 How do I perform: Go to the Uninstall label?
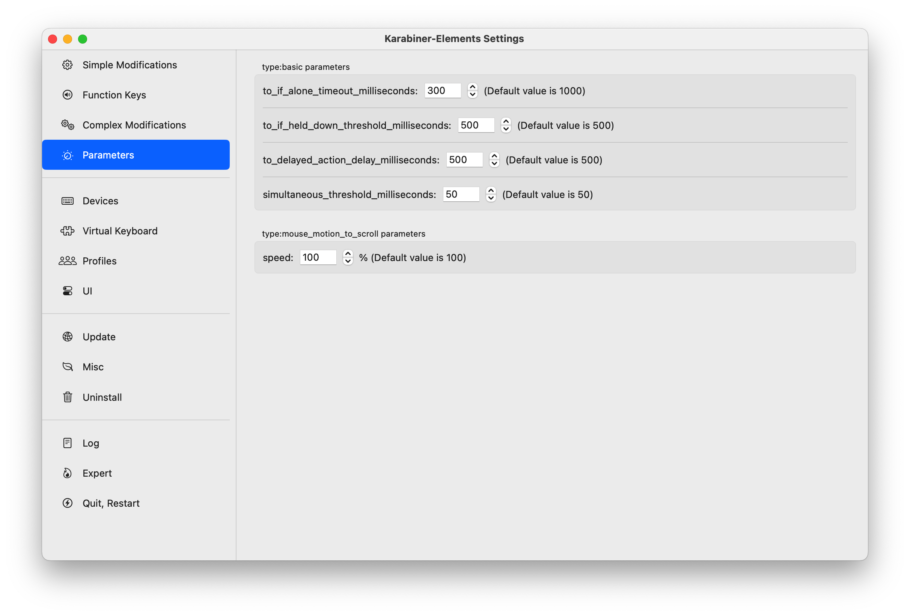tap(102, 397)
